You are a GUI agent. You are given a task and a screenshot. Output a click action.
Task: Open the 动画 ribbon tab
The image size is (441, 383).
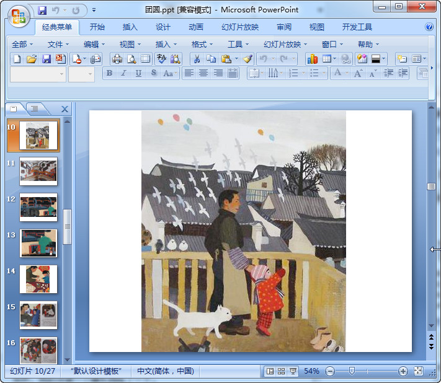coord(196,27)
